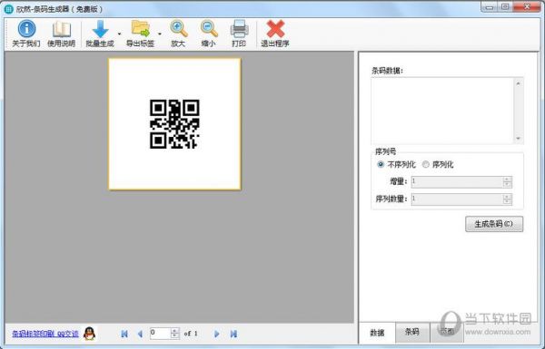Click the 打印 printer icon
Viewport: 545px width, 349px height.
coord(239,29)
